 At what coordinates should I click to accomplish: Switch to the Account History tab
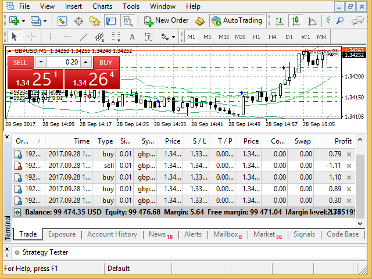pyautogui.click(x=112, y=235)
